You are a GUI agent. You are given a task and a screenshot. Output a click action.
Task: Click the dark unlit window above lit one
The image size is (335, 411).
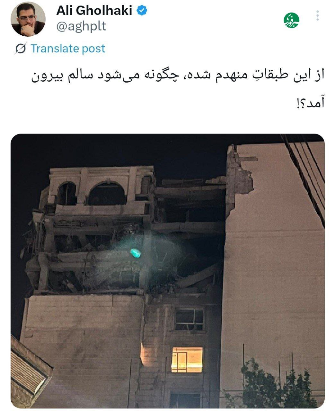tap(189, 320)
